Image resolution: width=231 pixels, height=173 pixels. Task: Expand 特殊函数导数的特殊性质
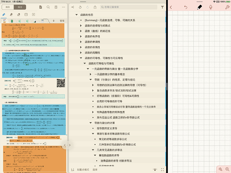pos(93,112)
